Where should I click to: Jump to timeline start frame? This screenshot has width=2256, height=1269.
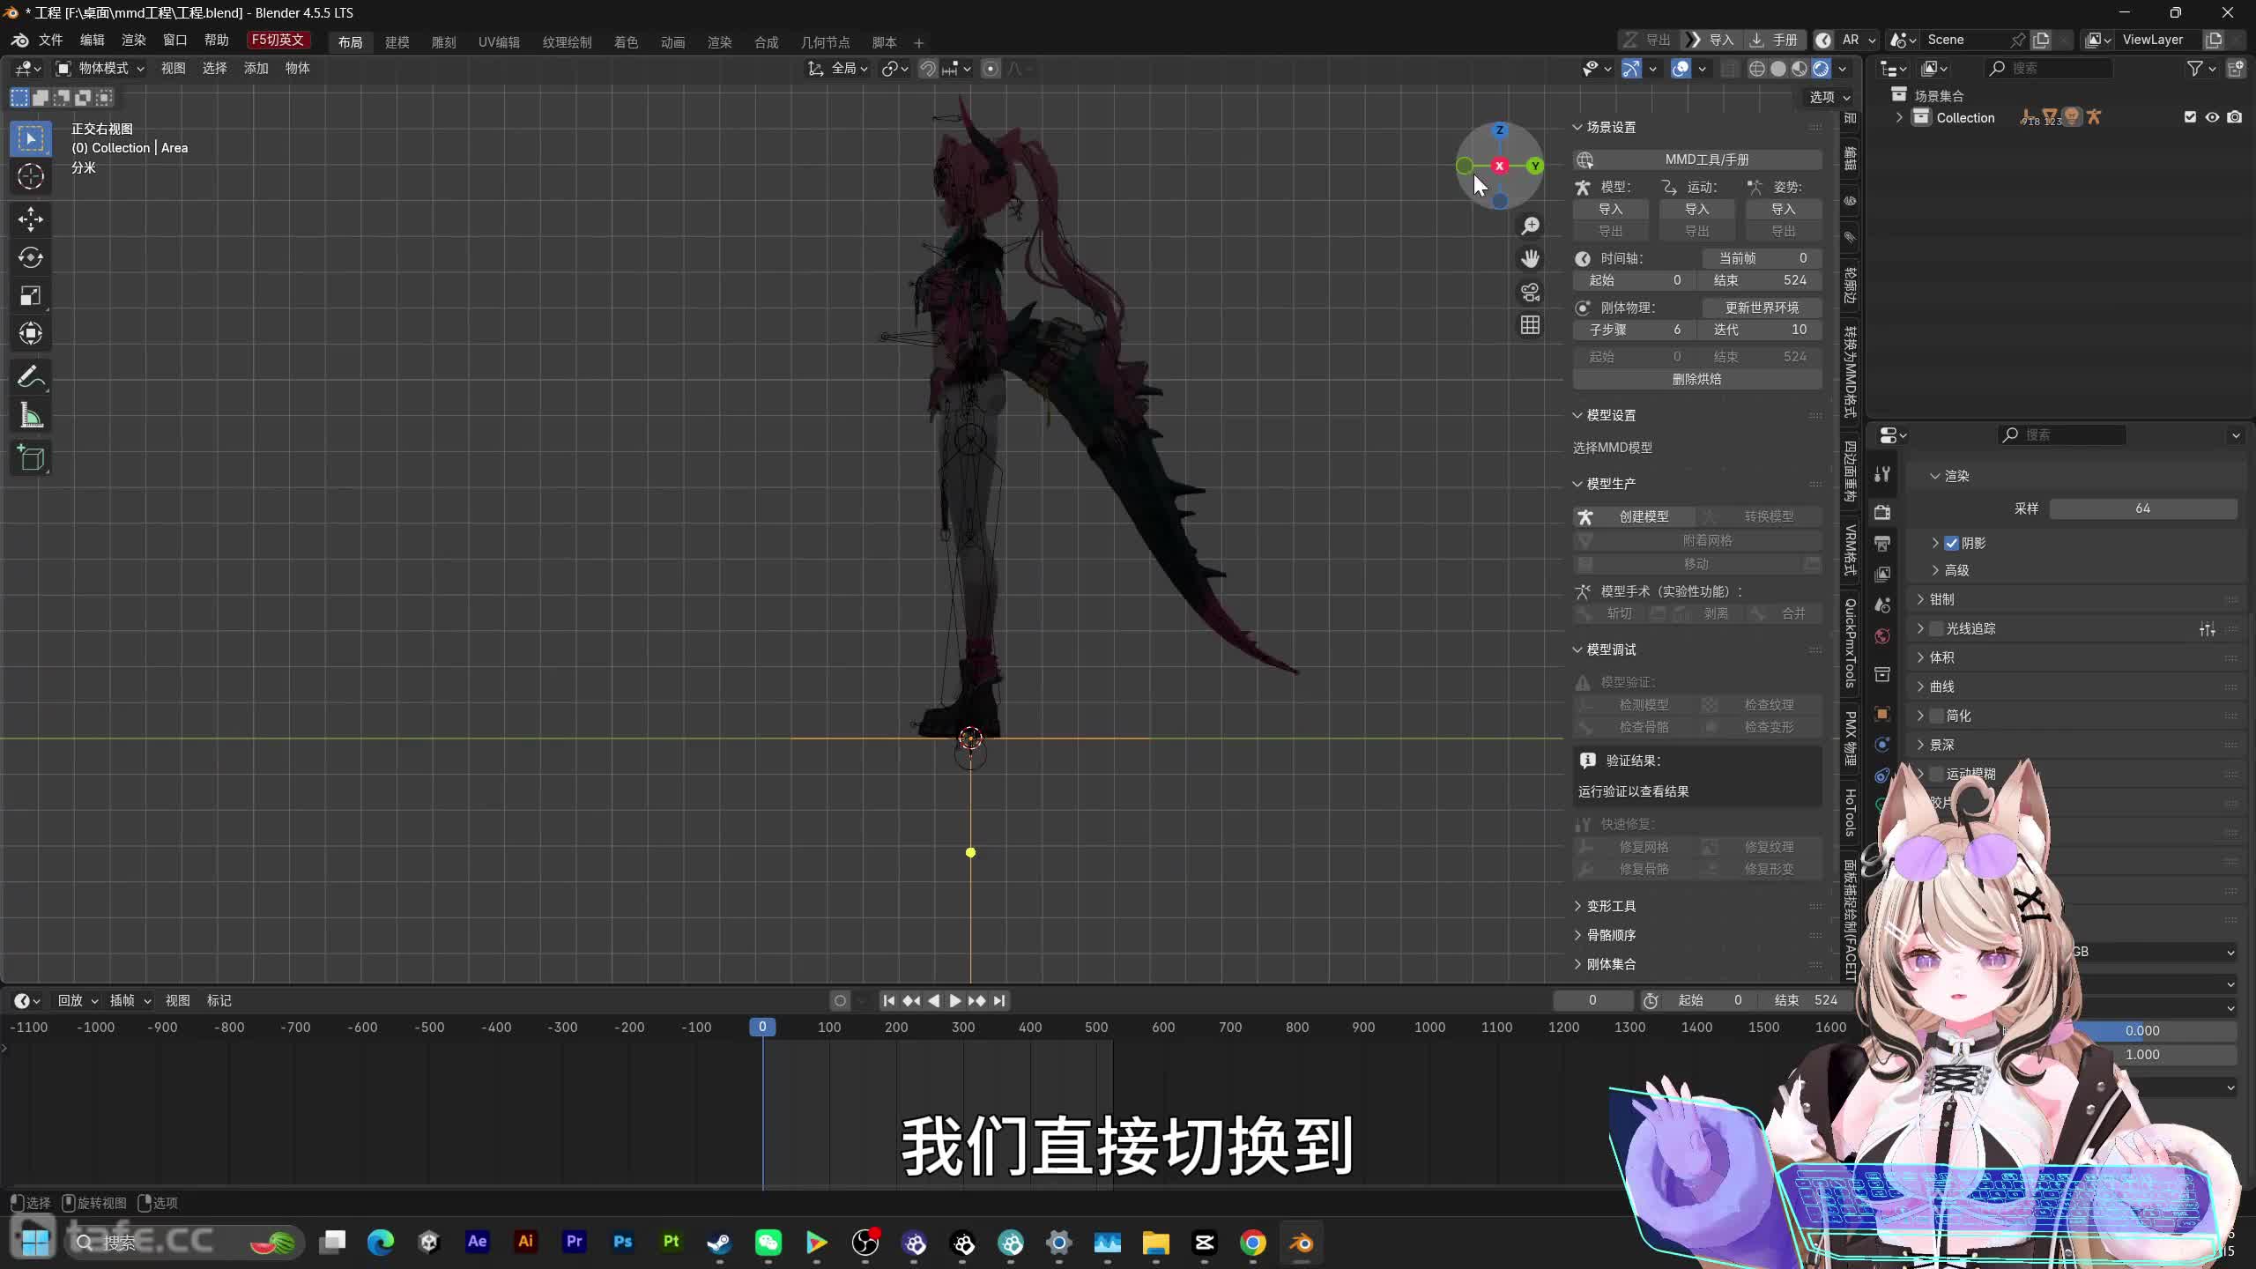tap(889, 1000)
